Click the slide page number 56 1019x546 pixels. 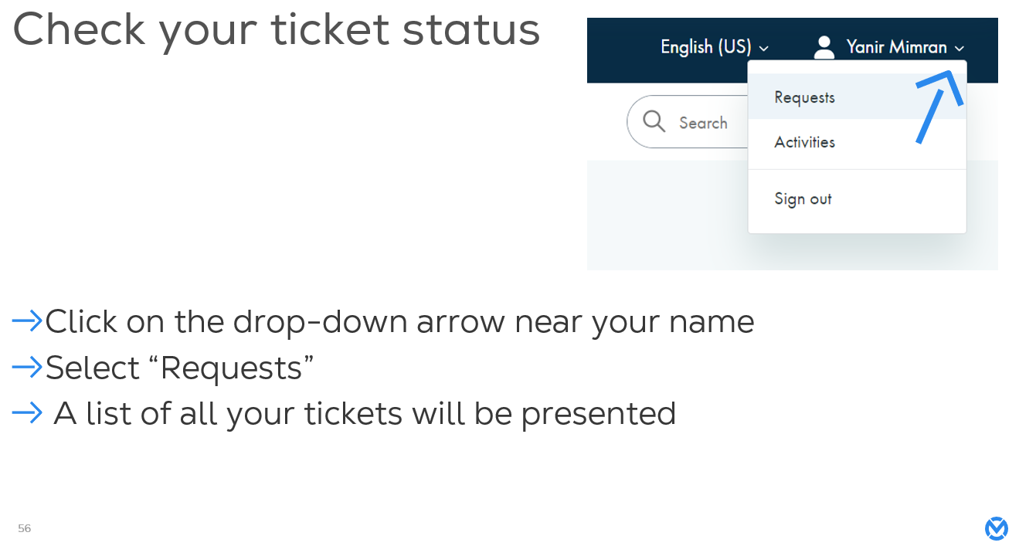[25, 528]
